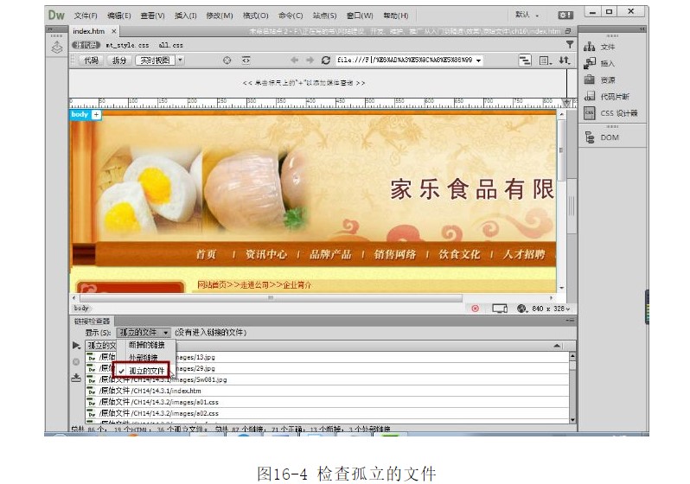Click the file URL address field

point(404,60)
